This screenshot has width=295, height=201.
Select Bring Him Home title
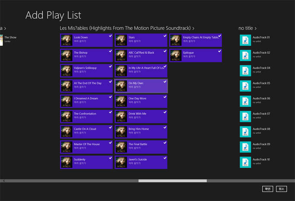pyautogui.click(x=139, y=129)
